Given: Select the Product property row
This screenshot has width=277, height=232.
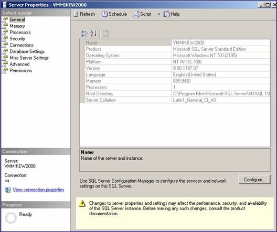Looking at the screenshot, I should coord(177,49).
